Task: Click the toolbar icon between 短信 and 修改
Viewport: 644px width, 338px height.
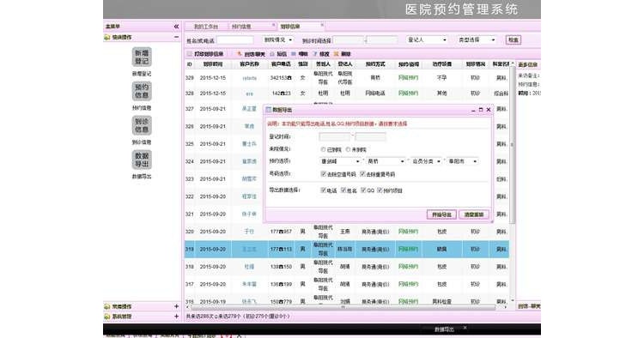Action: (294, 54)
